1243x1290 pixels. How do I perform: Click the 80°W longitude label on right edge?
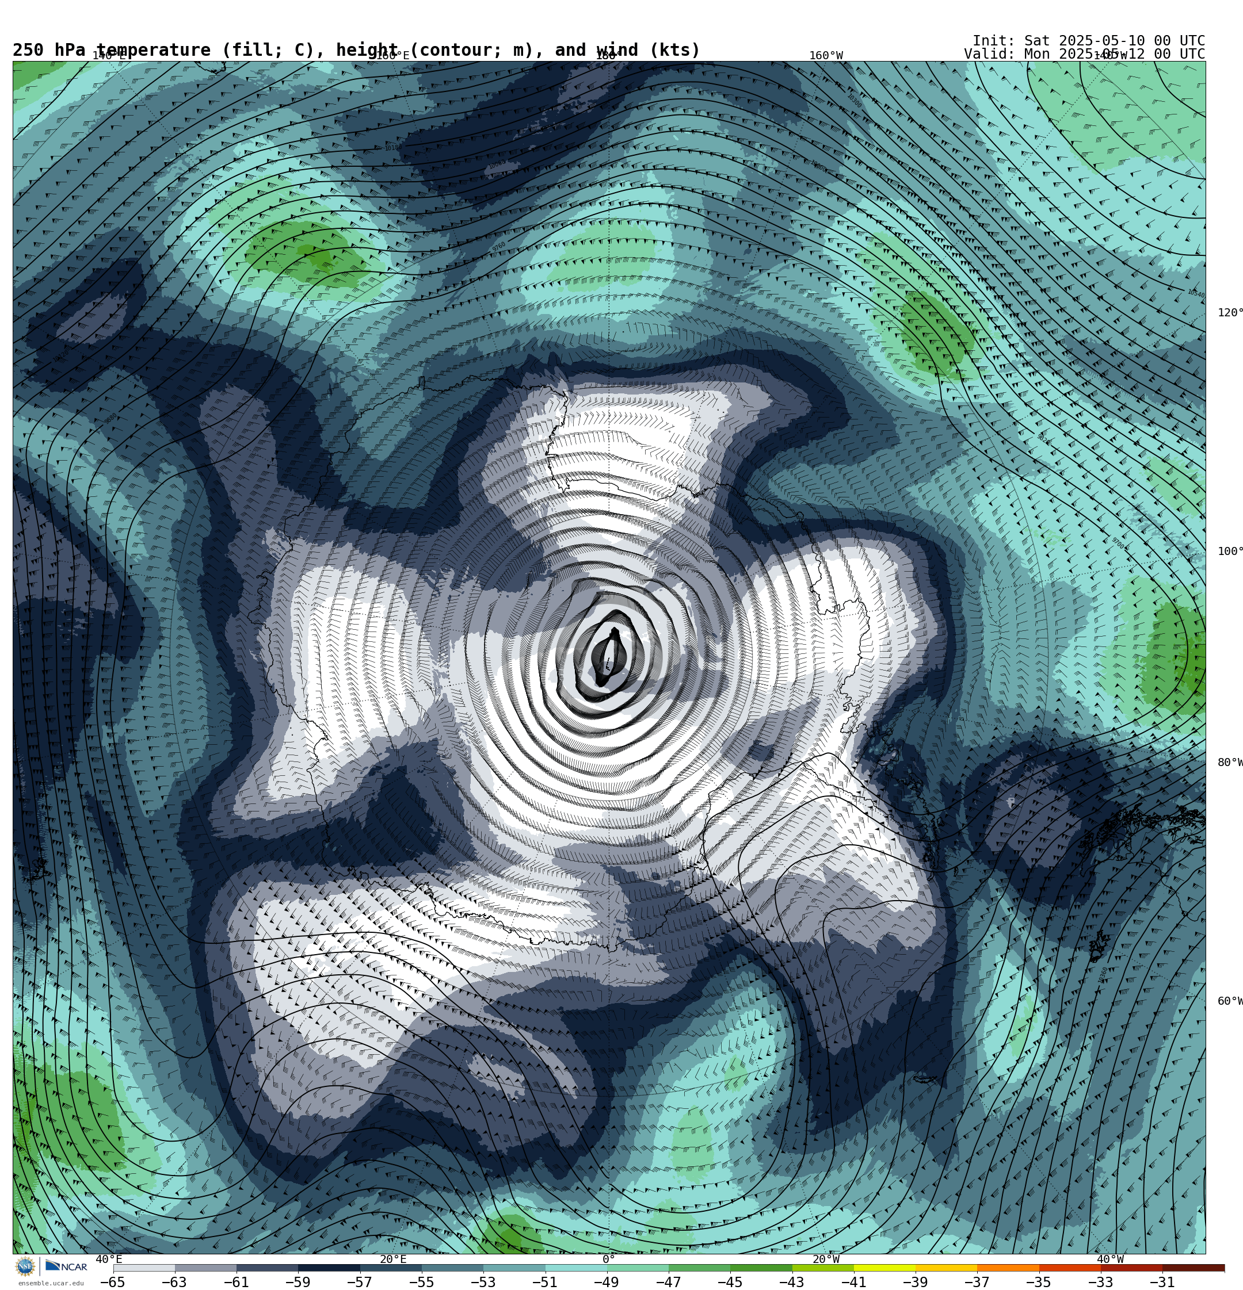click(1230, 763)
